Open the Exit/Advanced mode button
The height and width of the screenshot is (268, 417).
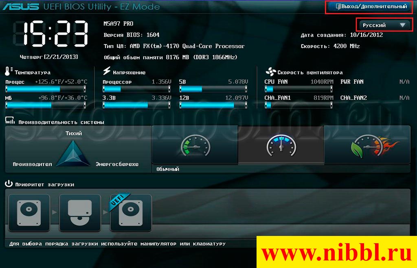369,6
